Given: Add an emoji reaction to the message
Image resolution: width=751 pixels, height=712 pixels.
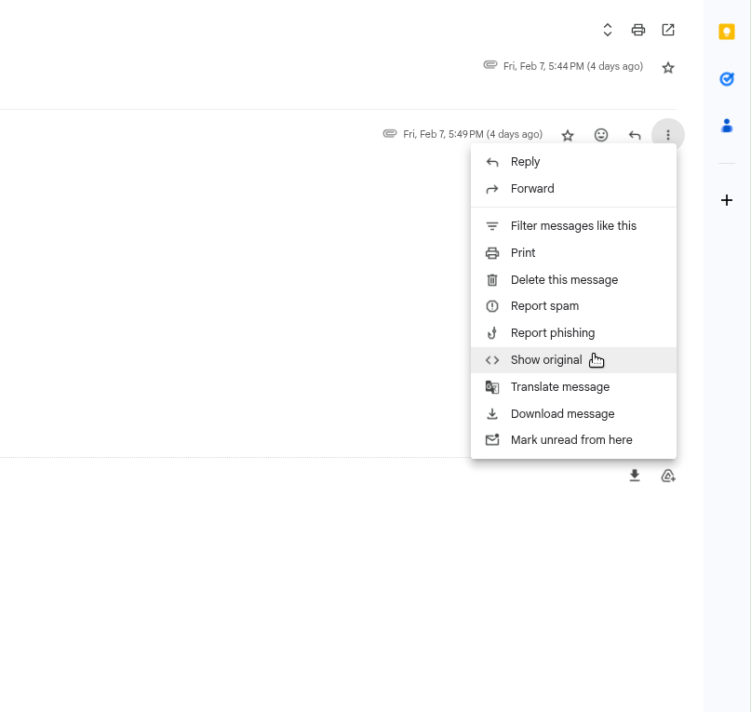Looking at the screenshot, I should pyautogui.click(x=601, y=135).
